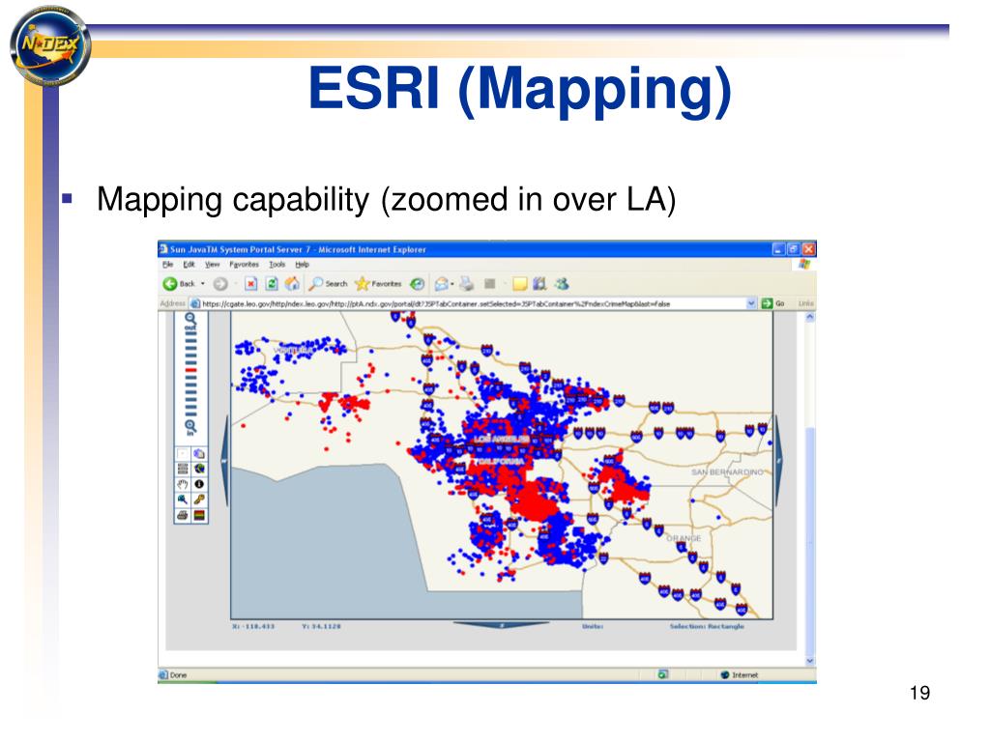Open the Tools menu
The height and width of the screenshot is (742, 990).
click(x=277, y=265)
